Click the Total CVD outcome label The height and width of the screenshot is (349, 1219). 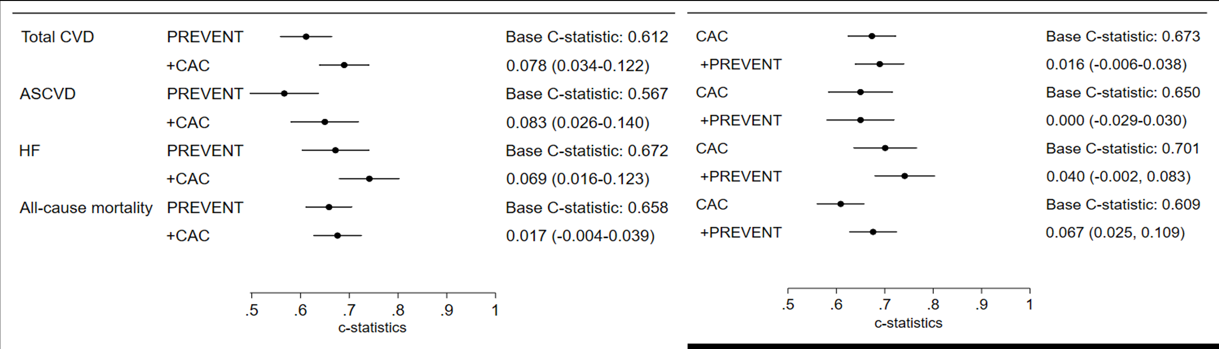click(57, 37)
